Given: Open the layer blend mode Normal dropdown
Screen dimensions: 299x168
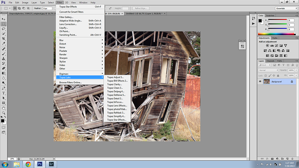Looking at the screenshot, I should (268, 70).
